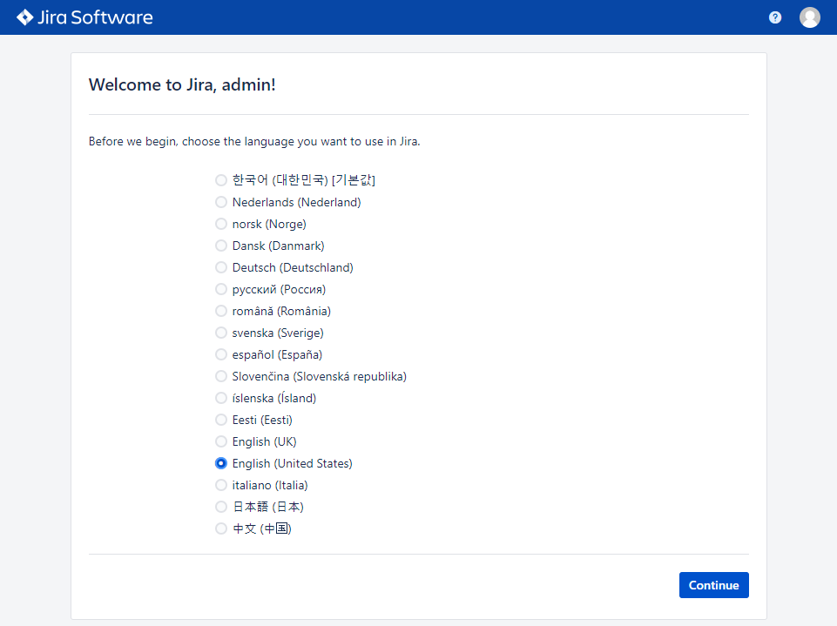Click the Jira Software logo
Screen dimensions: 837x626
84,17
